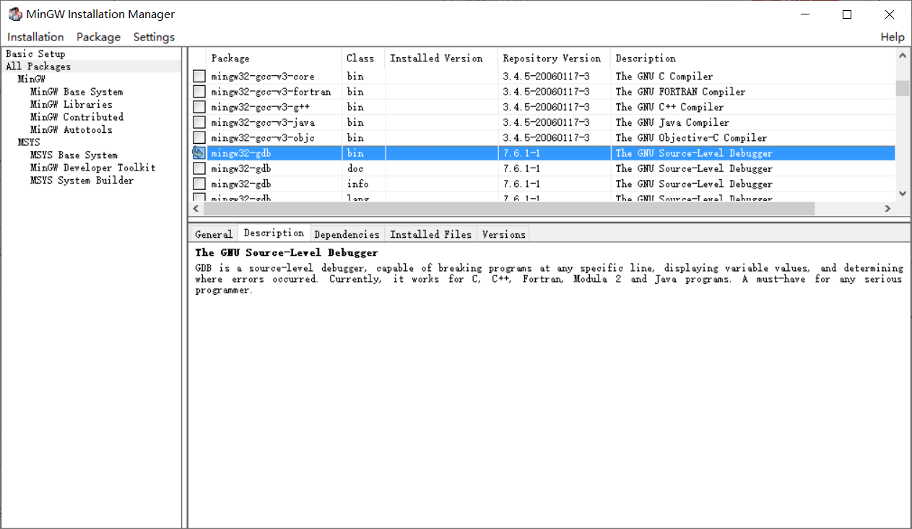Tick checkbox for mingw32-gcc-v3-fortran
This screenshot has width=912, height=529.
coord(199,92)
